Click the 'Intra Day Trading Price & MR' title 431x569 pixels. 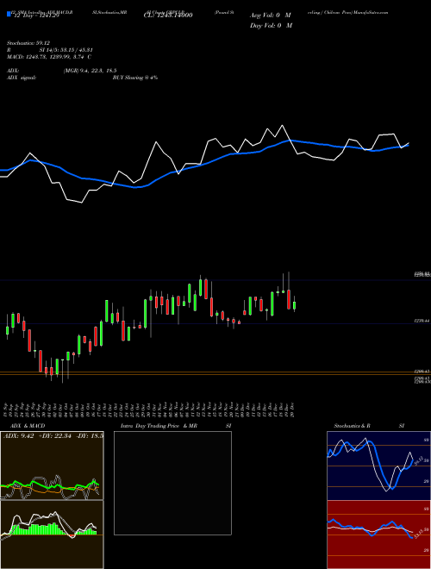pos(159,426)
